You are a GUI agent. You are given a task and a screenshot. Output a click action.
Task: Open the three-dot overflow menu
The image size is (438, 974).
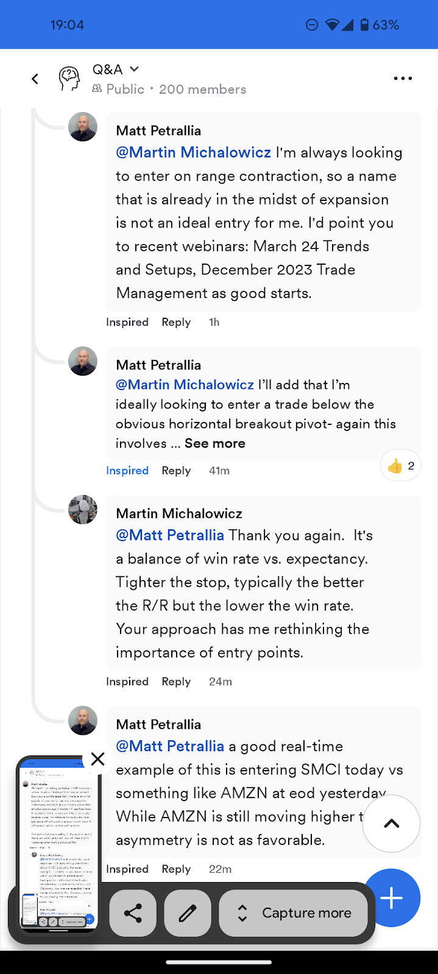tap(403, 79)
